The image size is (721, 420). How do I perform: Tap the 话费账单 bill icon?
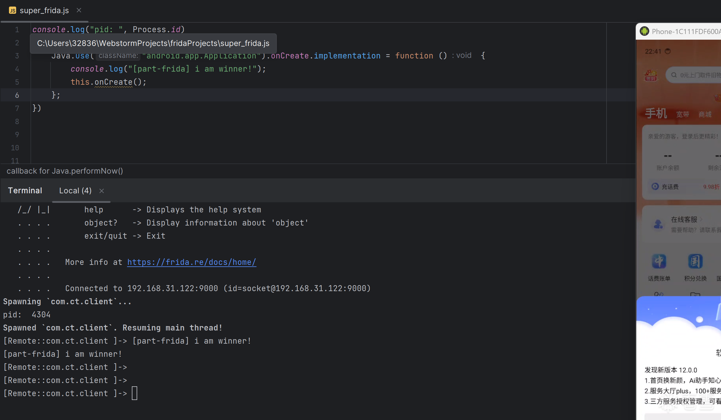[x=659, y=262]
